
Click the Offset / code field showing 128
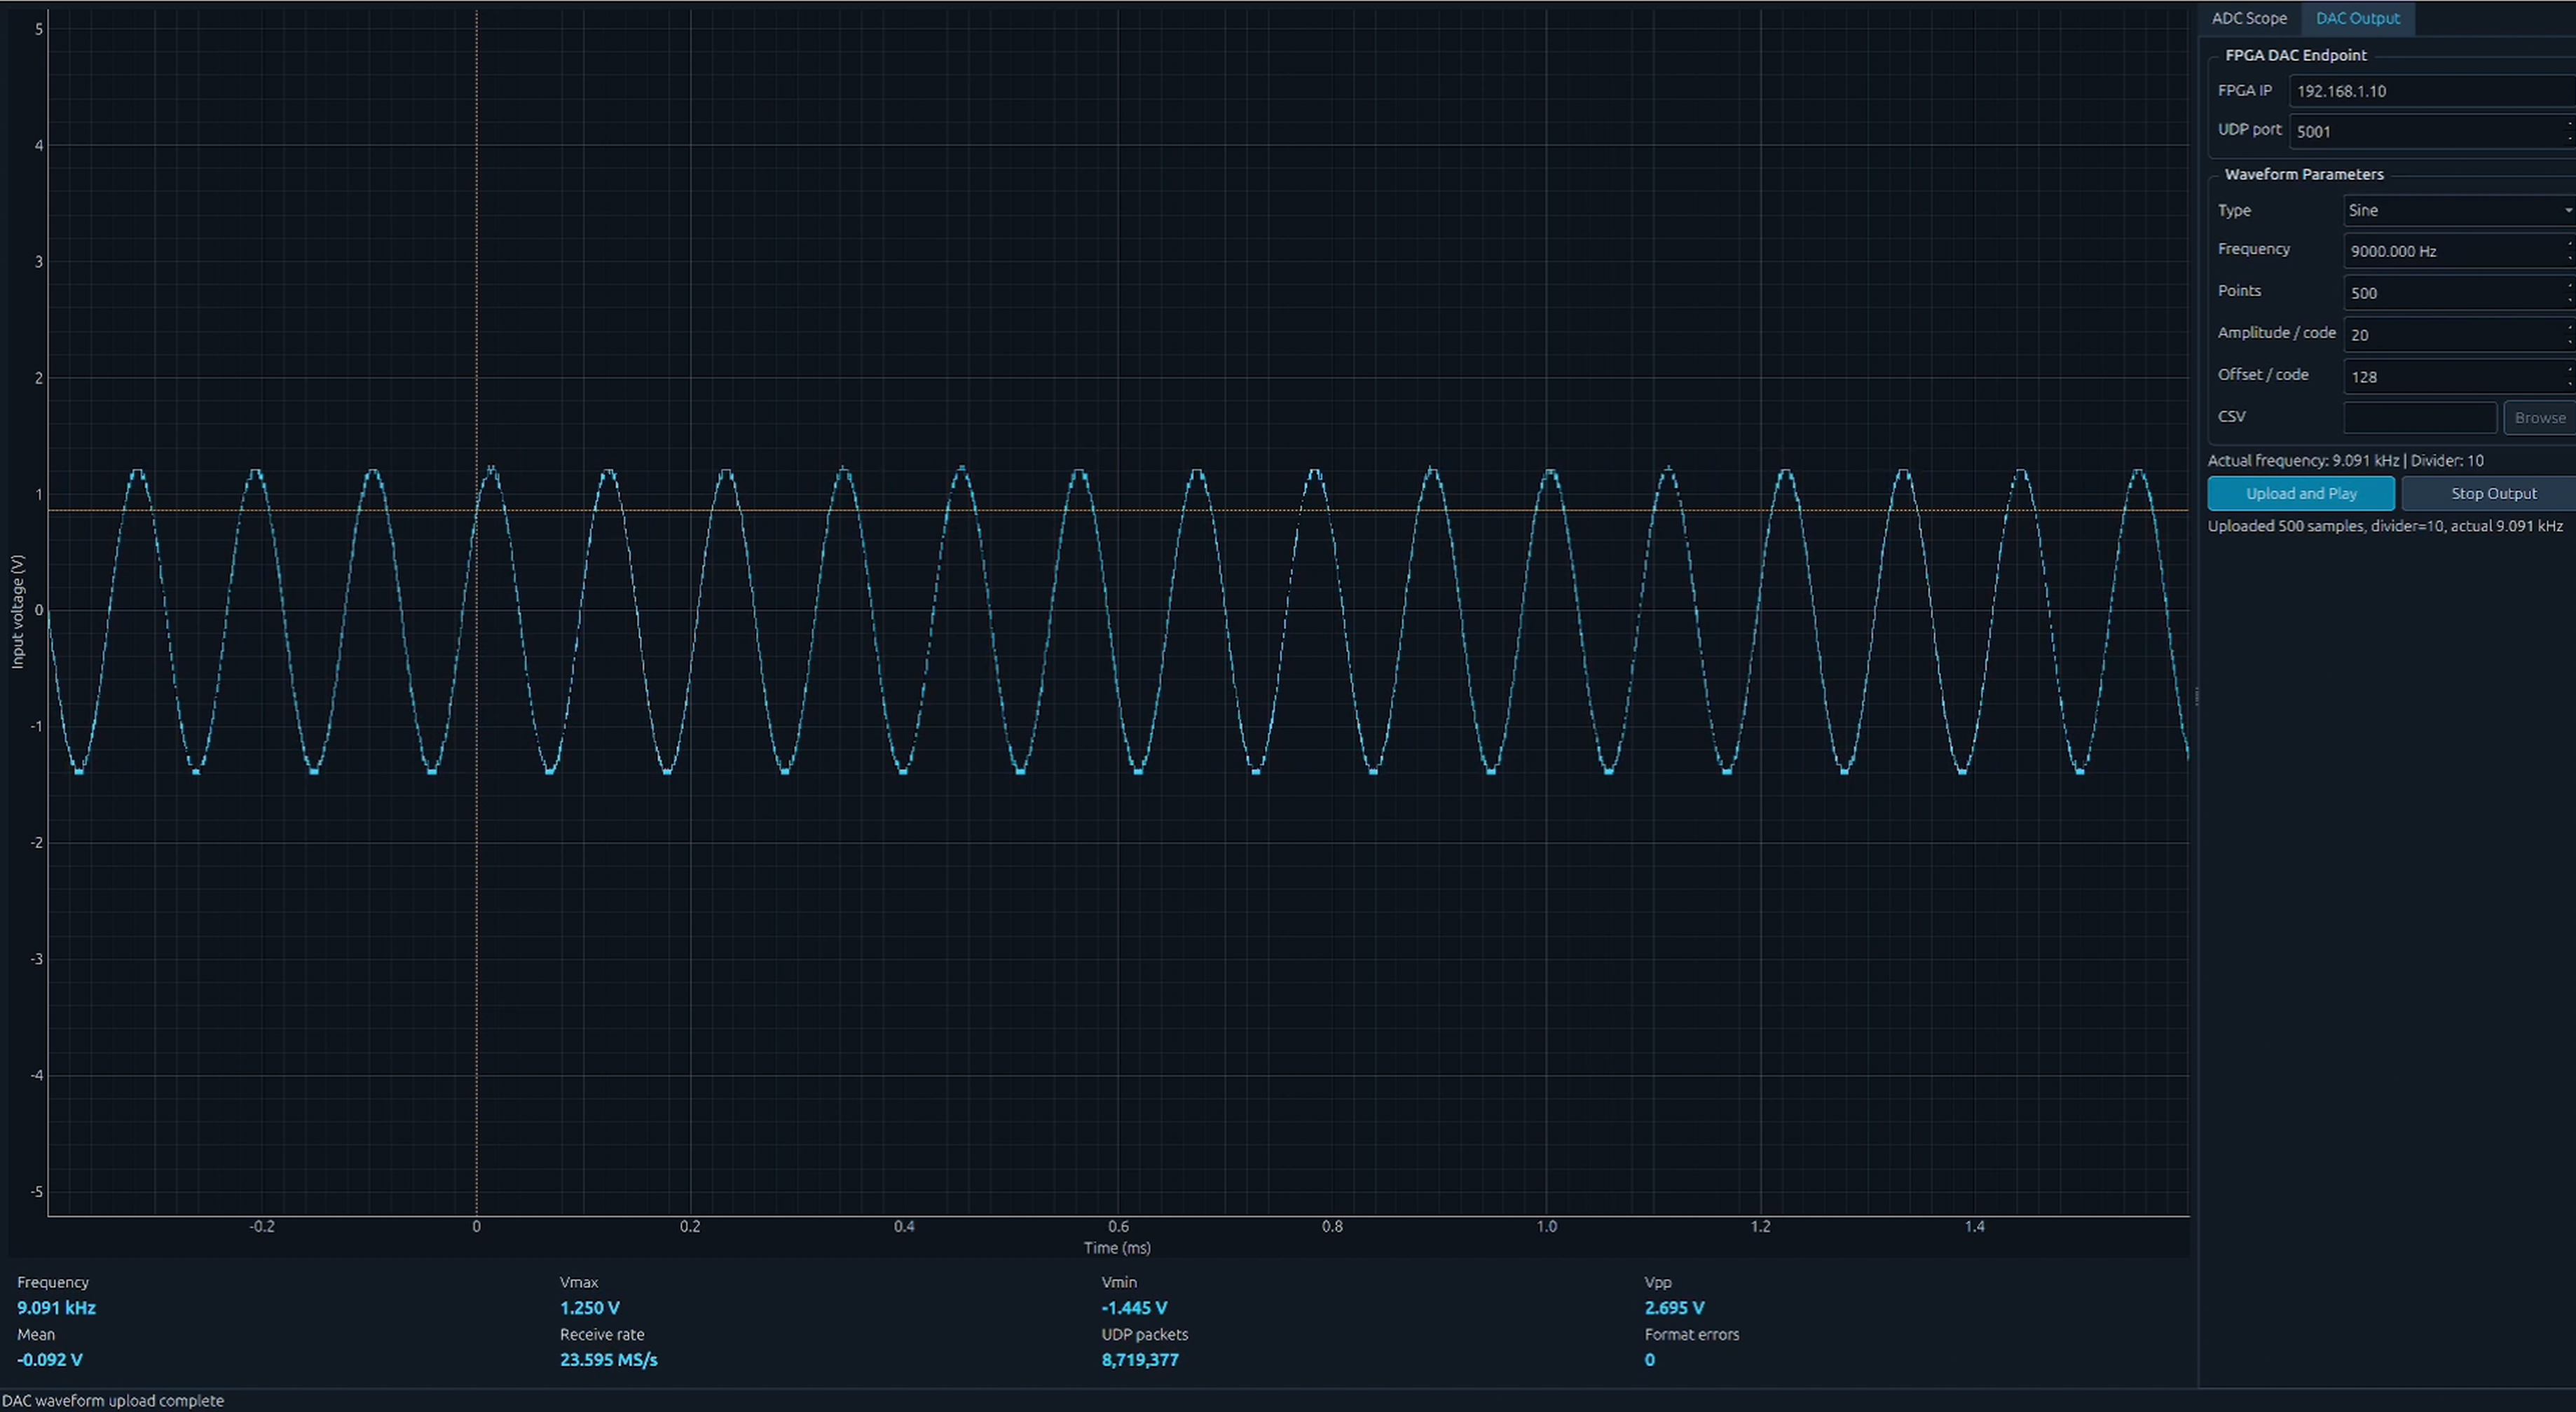click(x=2459, y=377)
